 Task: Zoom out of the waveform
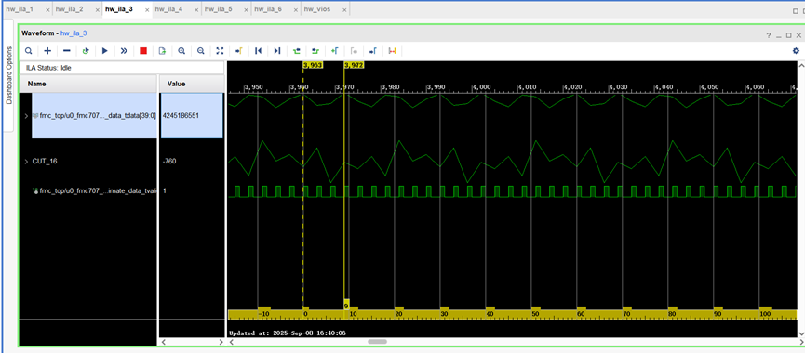pyautogui.click(x=201, y=51)
